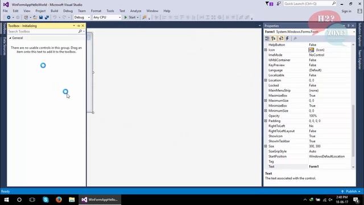Toggle auto-hide pin on Properties panel
This screenshot has width=364, height=205.
tap(348, 26)
